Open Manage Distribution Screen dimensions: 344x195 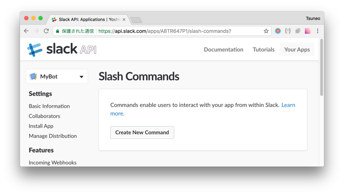[x=53, y=136]
